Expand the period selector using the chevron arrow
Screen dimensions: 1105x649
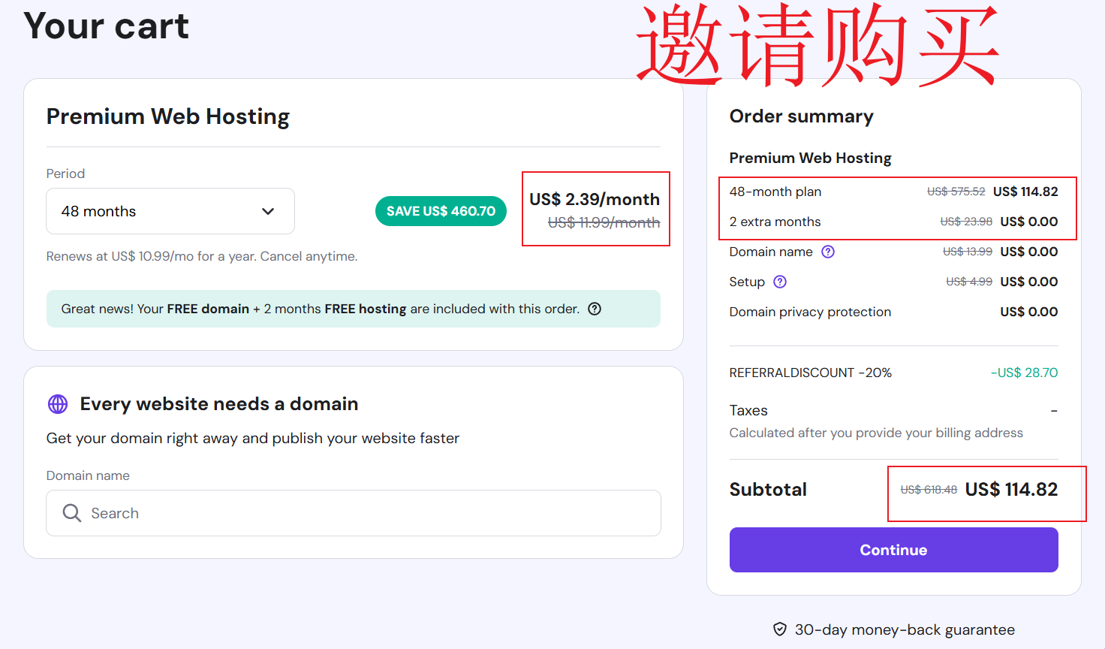click(x=268, y=211)
